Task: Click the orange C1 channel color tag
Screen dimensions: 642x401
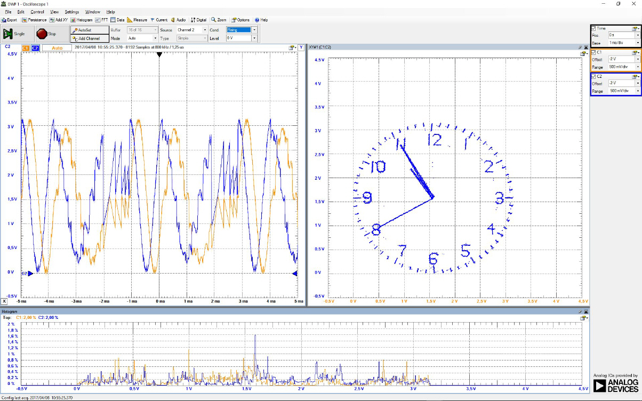Action: point(25,48)
